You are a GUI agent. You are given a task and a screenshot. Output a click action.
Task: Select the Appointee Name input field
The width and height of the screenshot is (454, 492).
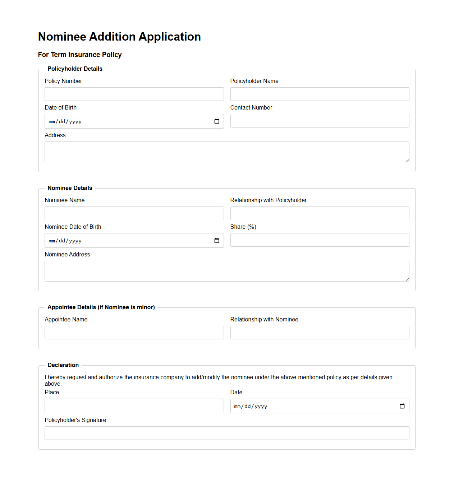[134, 332]
